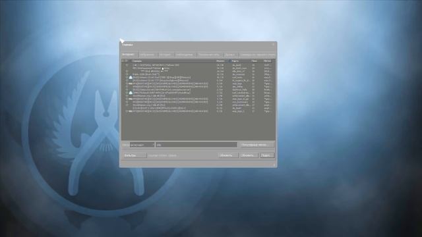Click the Подкл. connect button
This screenshot has width=422, height=237.
point(267,155)
